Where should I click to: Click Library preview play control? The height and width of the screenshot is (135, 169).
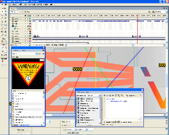click(x=43, y=60)
